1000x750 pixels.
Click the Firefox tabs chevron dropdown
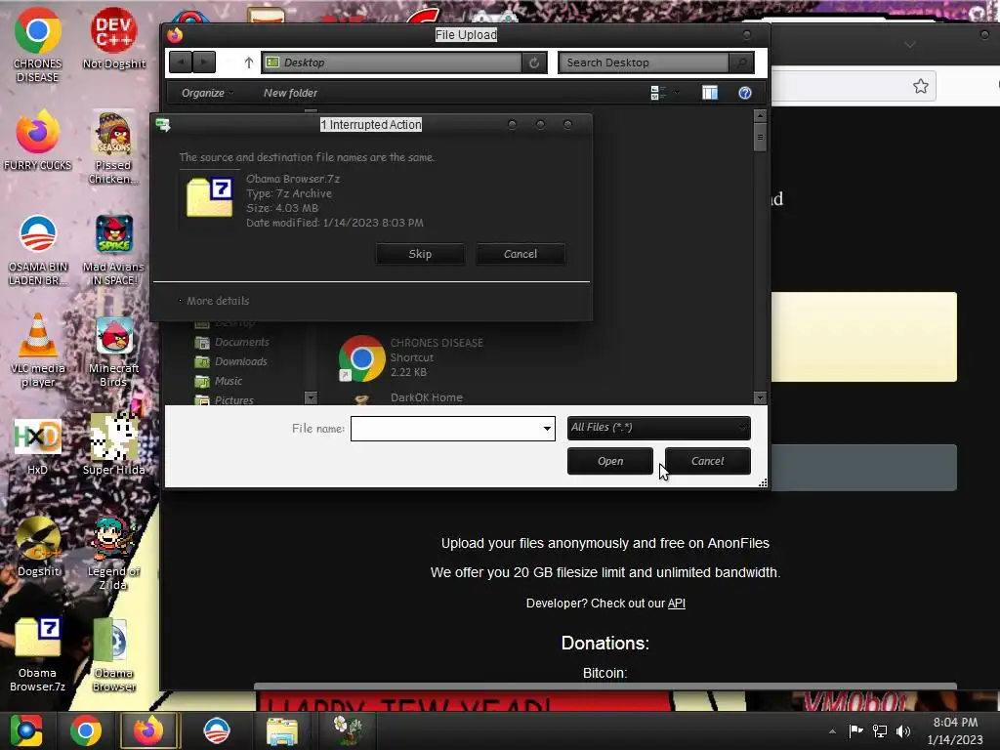click(910, 45)
